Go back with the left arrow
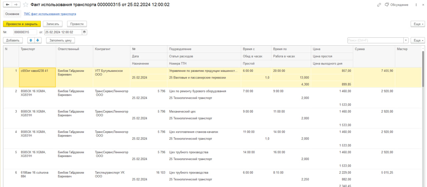Screen dimensions: 427x187 7,5
